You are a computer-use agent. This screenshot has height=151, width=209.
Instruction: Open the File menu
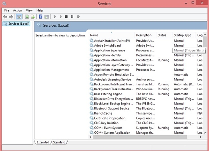[7, 10]
